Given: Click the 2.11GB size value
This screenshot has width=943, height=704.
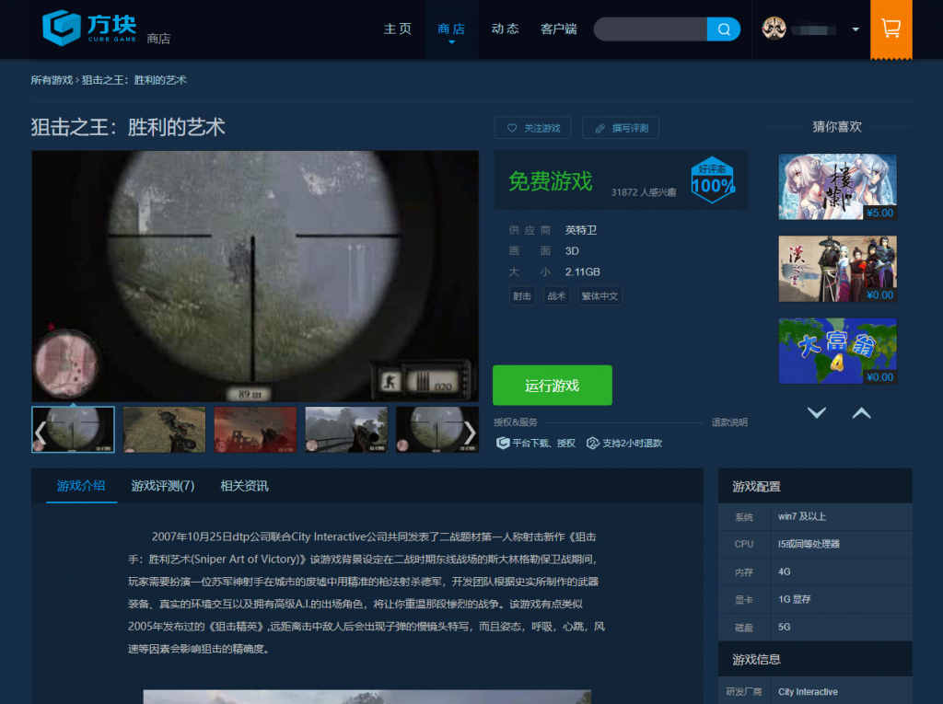Looking at the screenshot, I should (582, 271).
